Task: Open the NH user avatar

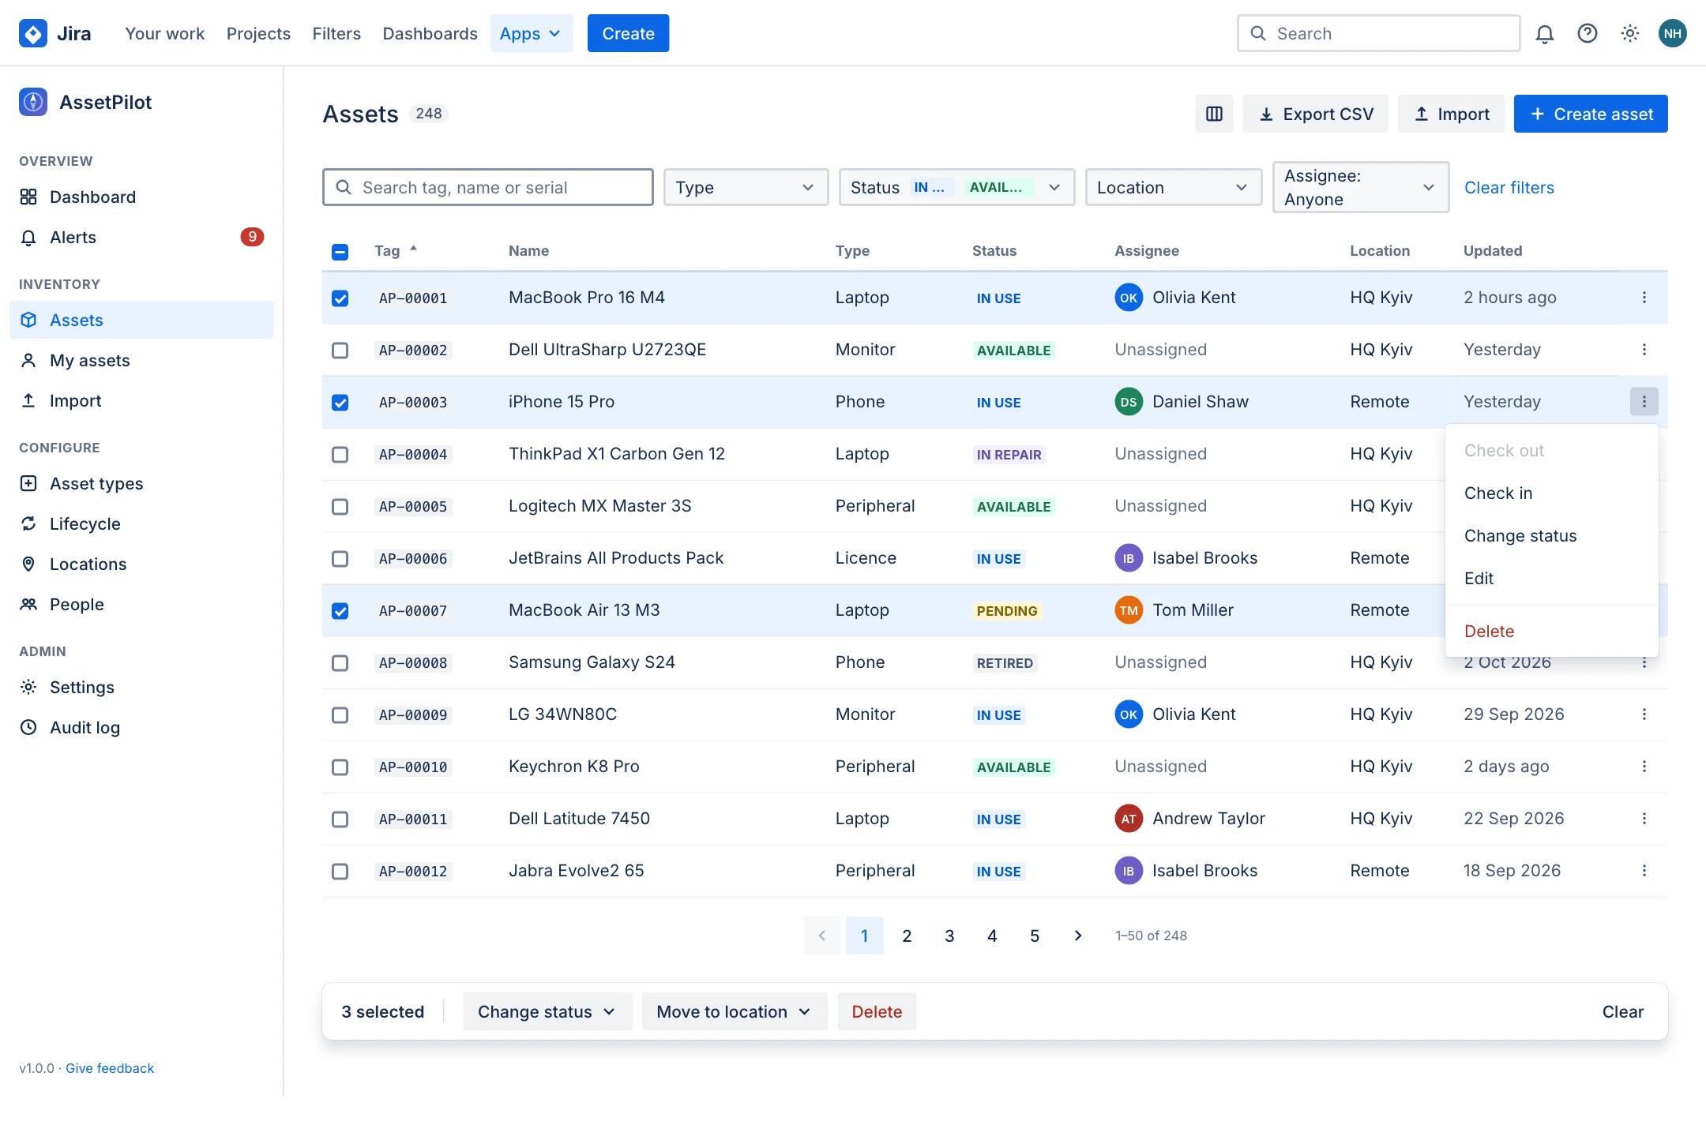Action: point(1672,33)
